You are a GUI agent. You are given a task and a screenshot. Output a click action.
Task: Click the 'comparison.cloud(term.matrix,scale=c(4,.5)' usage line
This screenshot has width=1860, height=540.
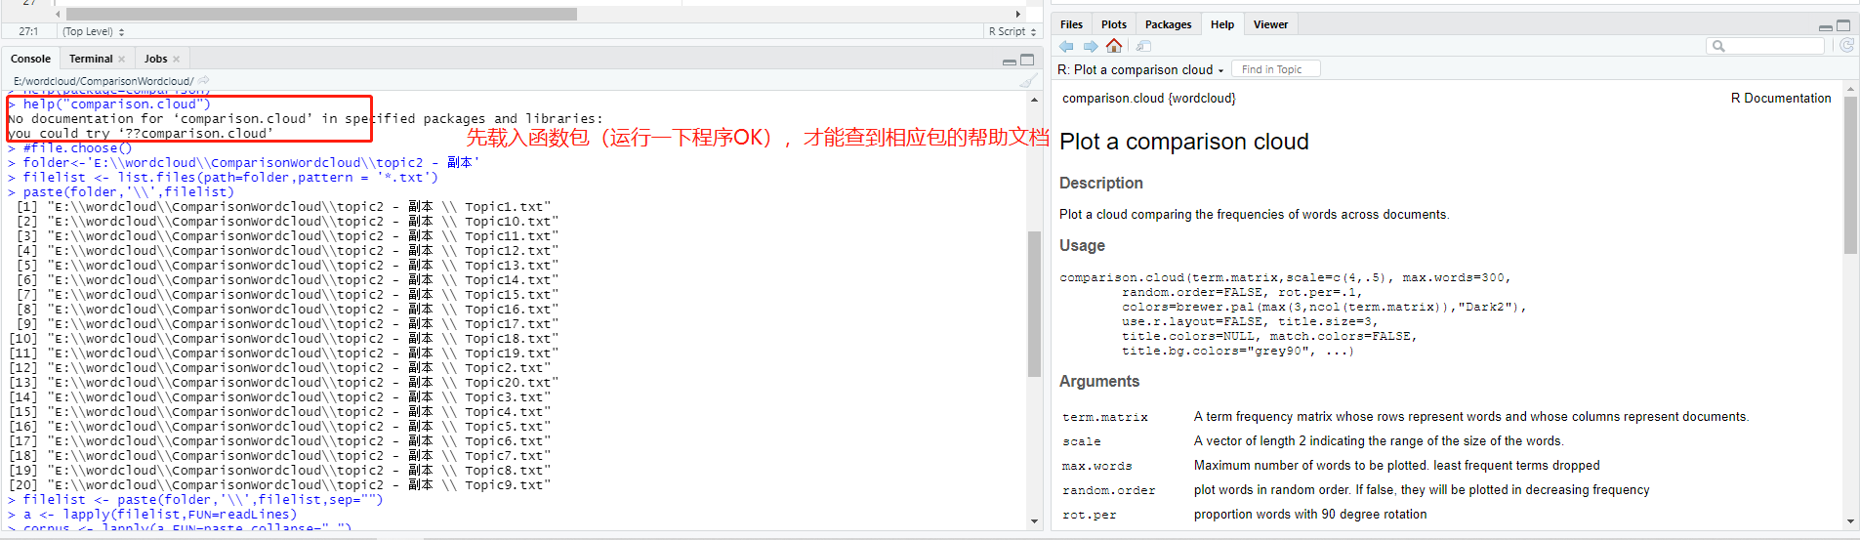pos(1285,278)
